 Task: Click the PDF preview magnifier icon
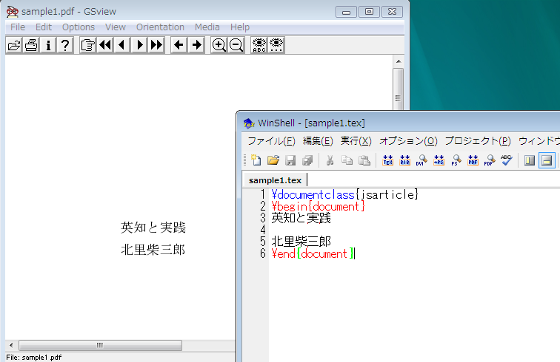coord(490,160)
